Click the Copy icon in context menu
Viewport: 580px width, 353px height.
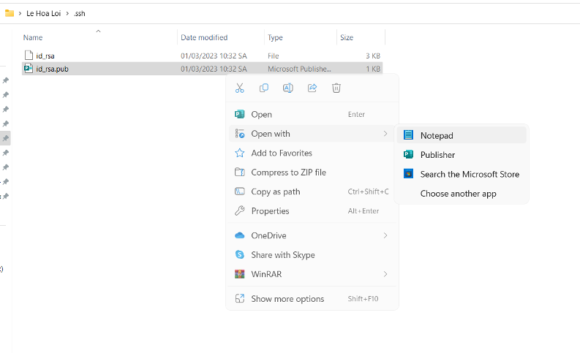click(263, 88)
